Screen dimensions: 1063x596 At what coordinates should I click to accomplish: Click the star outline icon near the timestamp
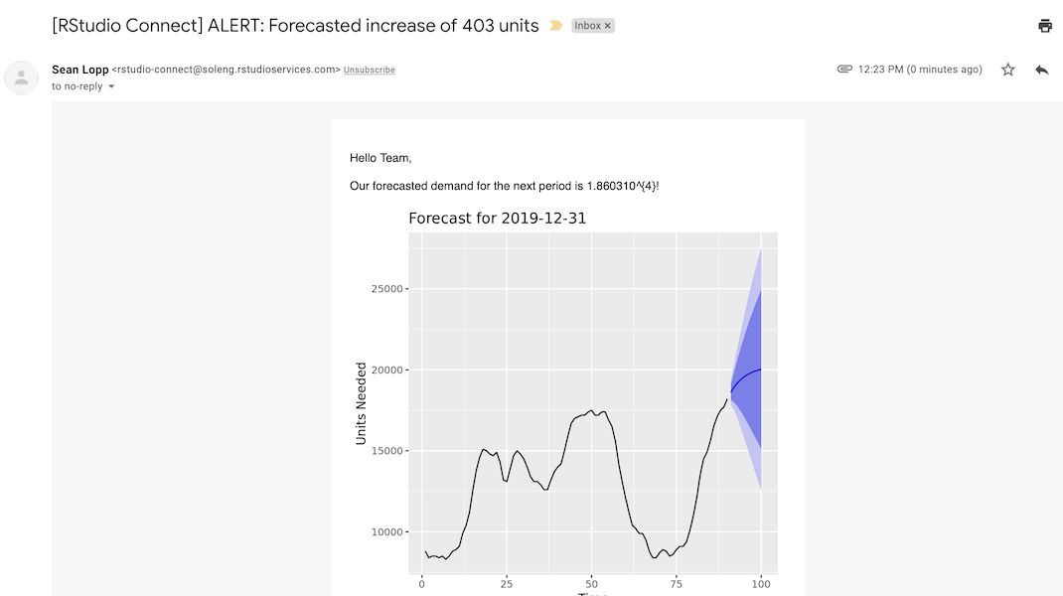pos(1007,69)
